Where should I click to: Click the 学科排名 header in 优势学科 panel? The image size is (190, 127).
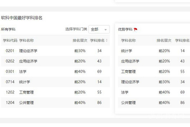[182, 40]
